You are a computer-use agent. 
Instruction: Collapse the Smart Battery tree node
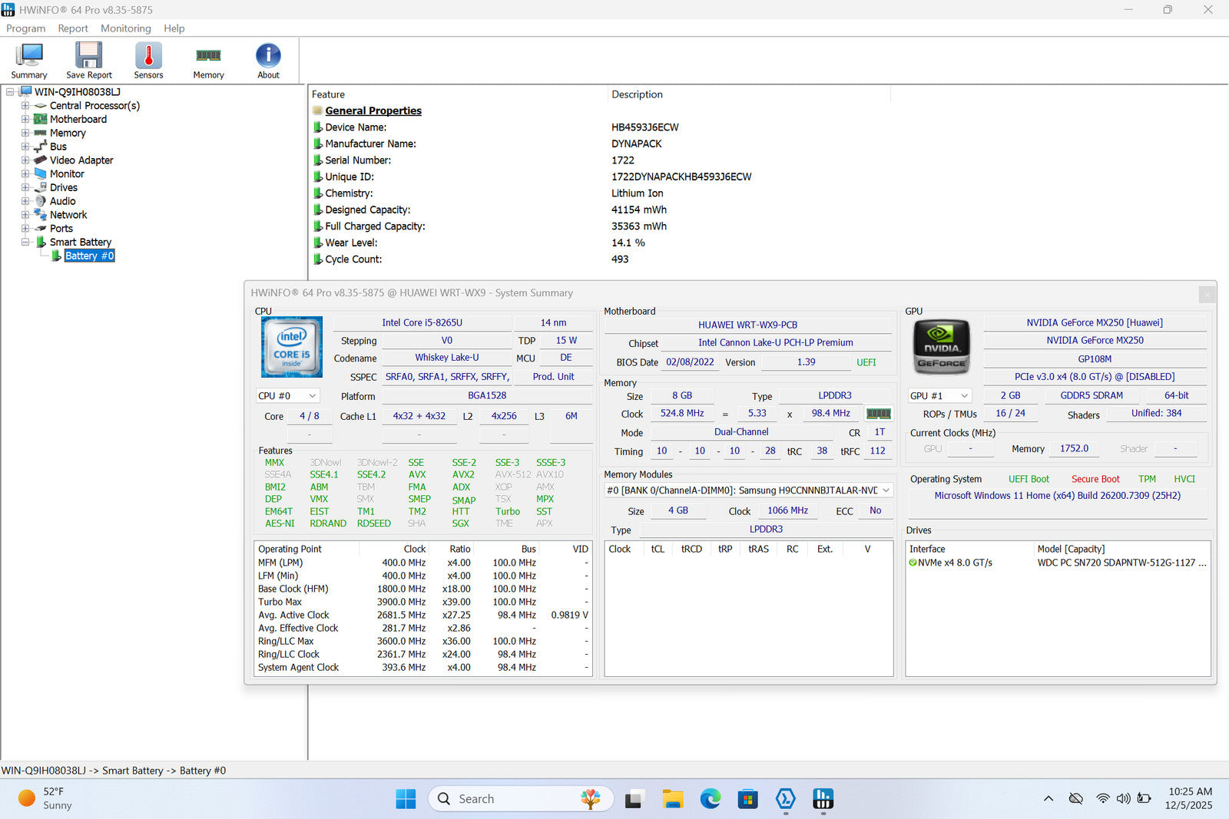coord(25,243)
